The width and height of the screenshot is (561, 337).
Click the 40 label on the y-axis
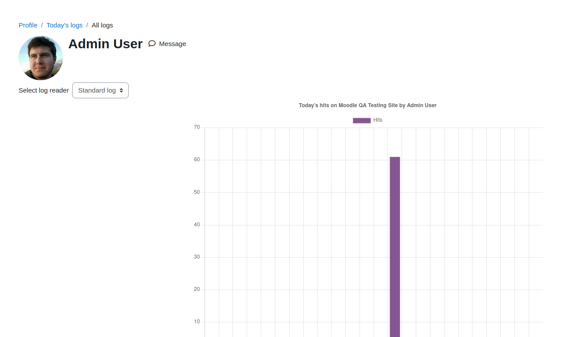coord(197,225)
